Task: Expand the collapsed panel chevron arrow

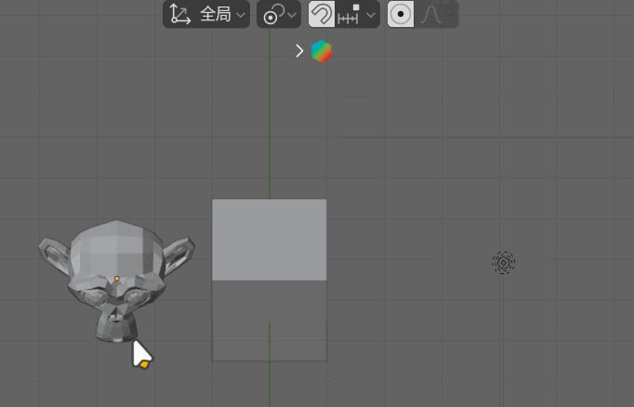Action: [299, 51]
